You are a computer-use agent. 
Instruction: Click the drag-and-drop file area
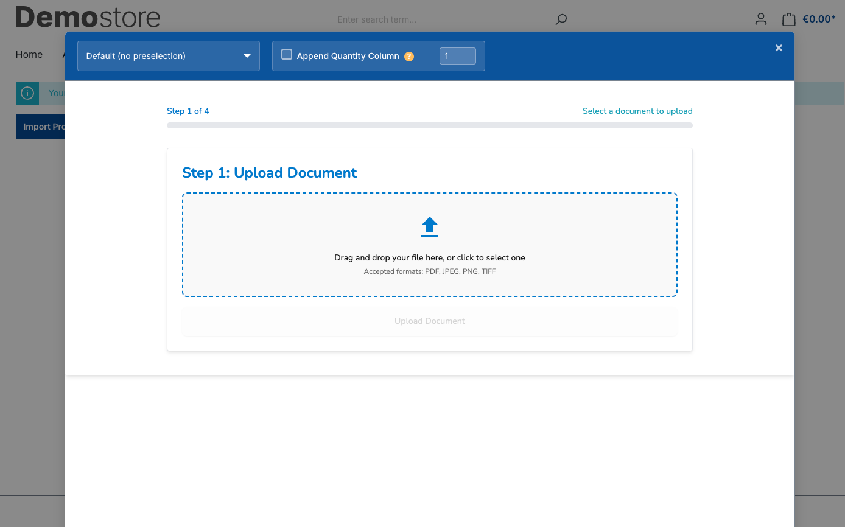tap(430, 244)
